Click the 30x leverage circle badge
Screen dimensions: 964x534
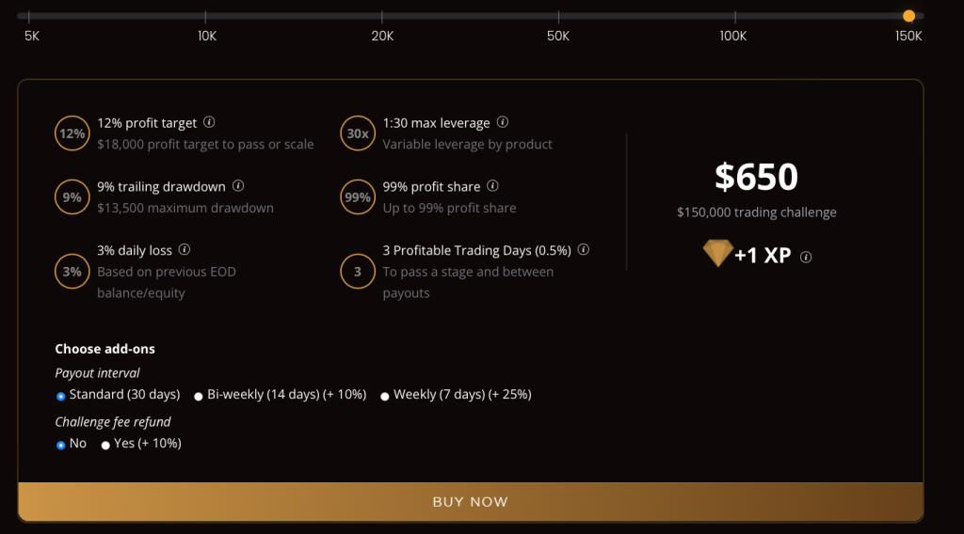(358, 133)
